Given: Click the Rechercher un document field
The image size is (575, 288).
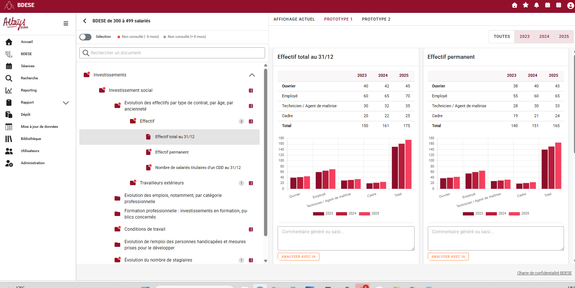Looking at the screenshot, I should coord(172,53).
